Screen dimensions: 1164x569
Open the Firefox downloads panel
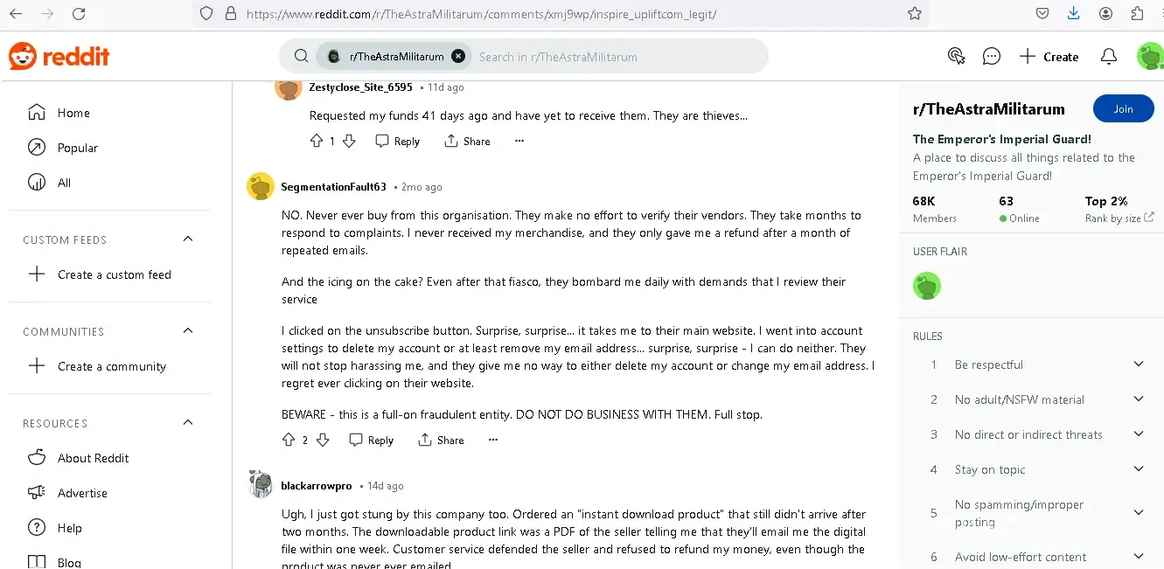1074,14
